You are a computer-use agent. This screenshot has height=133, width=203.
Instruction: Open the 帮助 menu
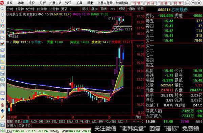click(x=90, y=3)
